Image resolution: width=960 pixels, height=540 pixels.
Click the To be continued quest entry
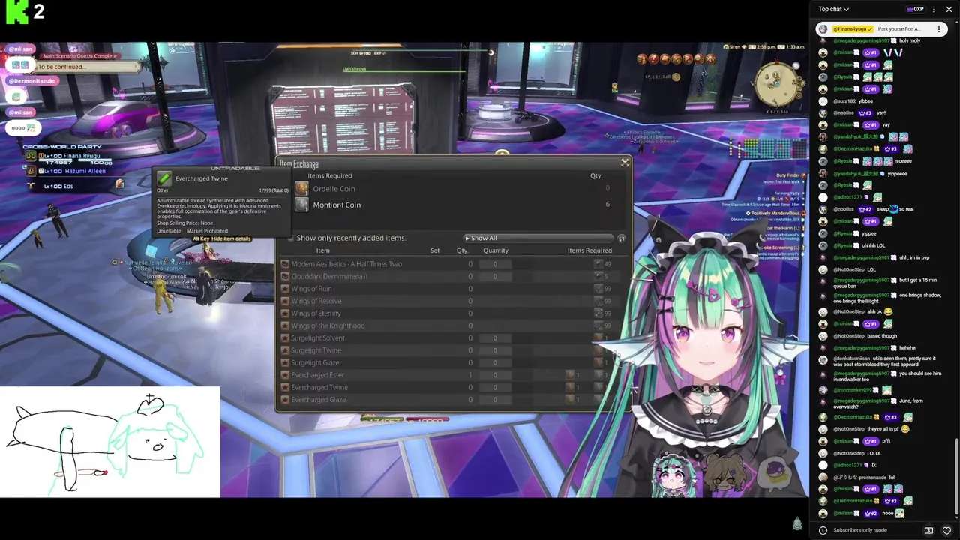pos(88,67)
